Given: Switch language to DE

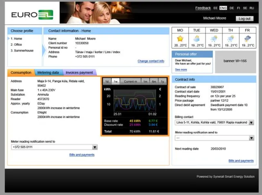Looking at the screenshot, I should [x=232, y=8].
